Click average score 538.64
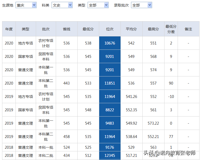Viewport: 200px width, 160px height. (131, 137)
